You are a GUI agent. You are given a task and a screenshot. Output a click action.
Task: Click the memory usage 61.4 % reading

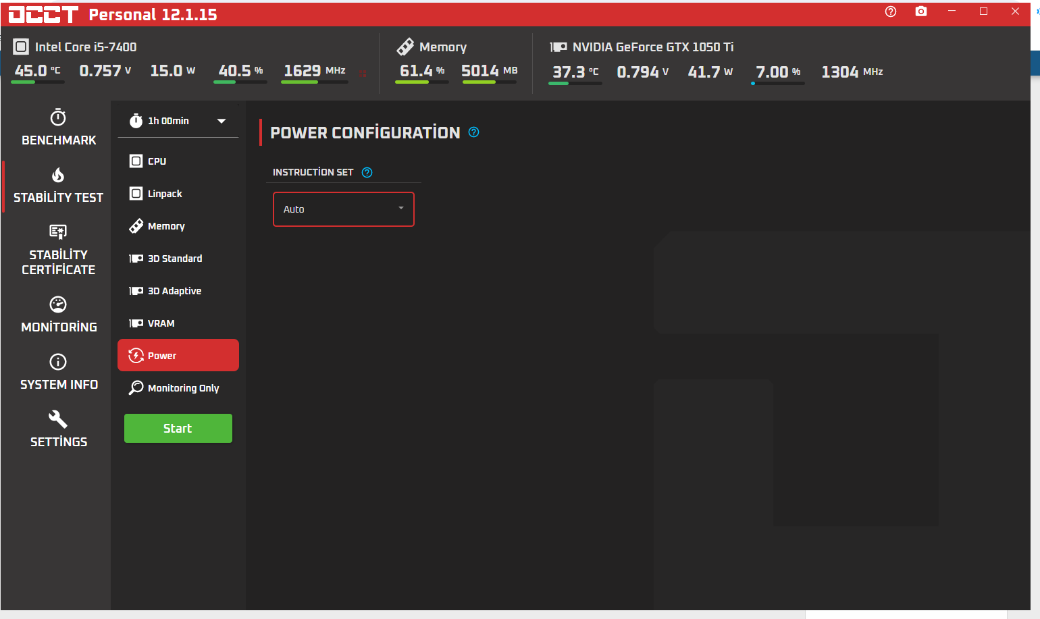422,71
